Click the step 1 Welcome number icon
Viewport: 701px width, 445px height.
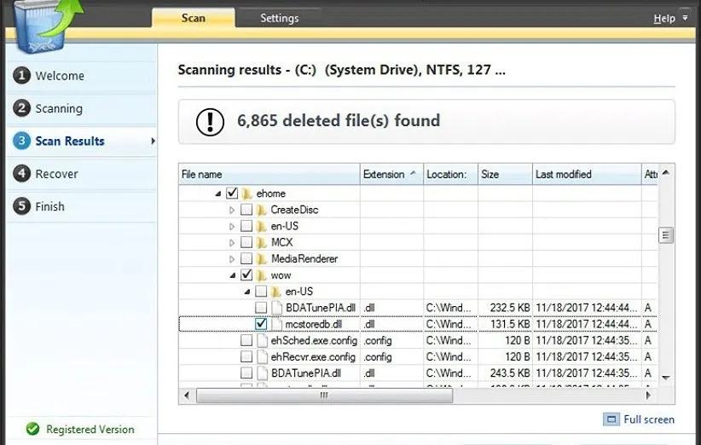click(21, 76)
